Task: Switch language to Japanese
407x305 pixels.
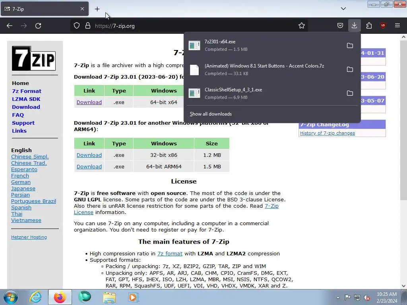Action: pyautogui.click(x=23, y=189)
